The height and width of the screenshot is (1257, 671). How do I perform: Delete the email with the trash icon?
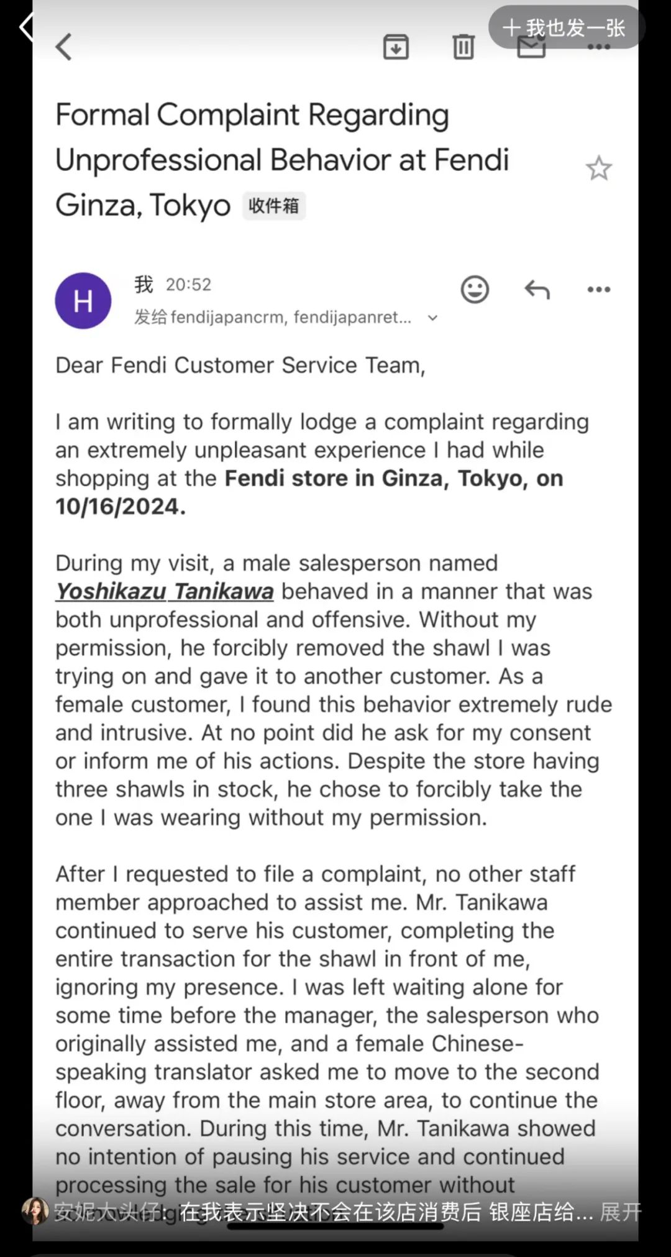click(463, 47)
